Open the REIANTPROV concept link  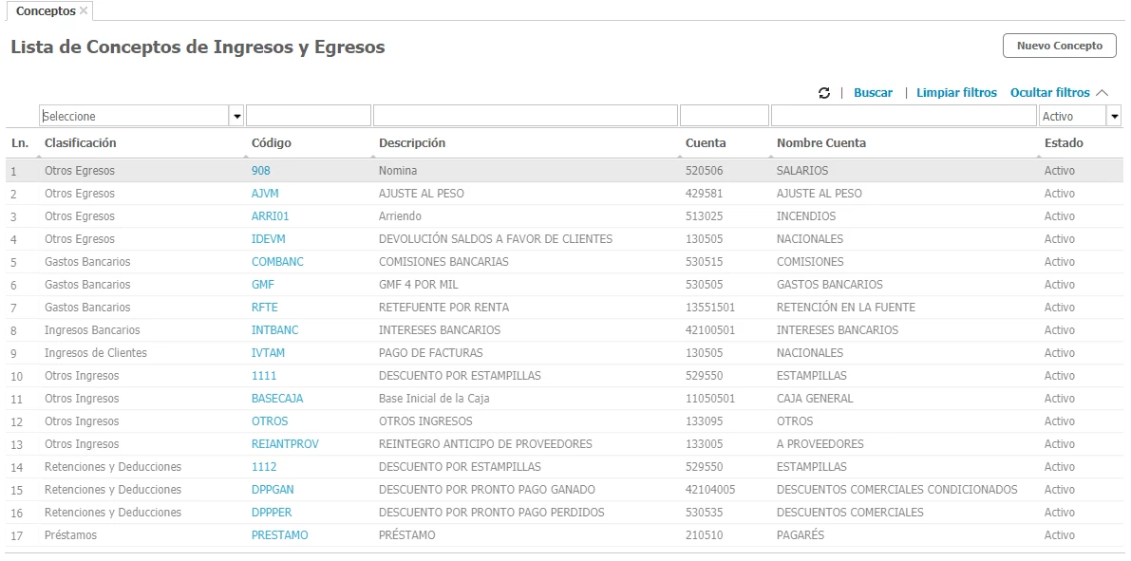pyautogui.click(x=285, y=444)
